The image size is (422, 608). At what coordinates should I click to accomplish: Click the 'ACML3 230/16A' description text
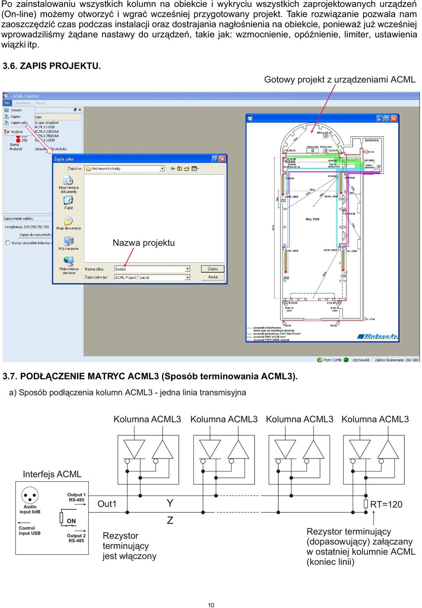[47, 132]
